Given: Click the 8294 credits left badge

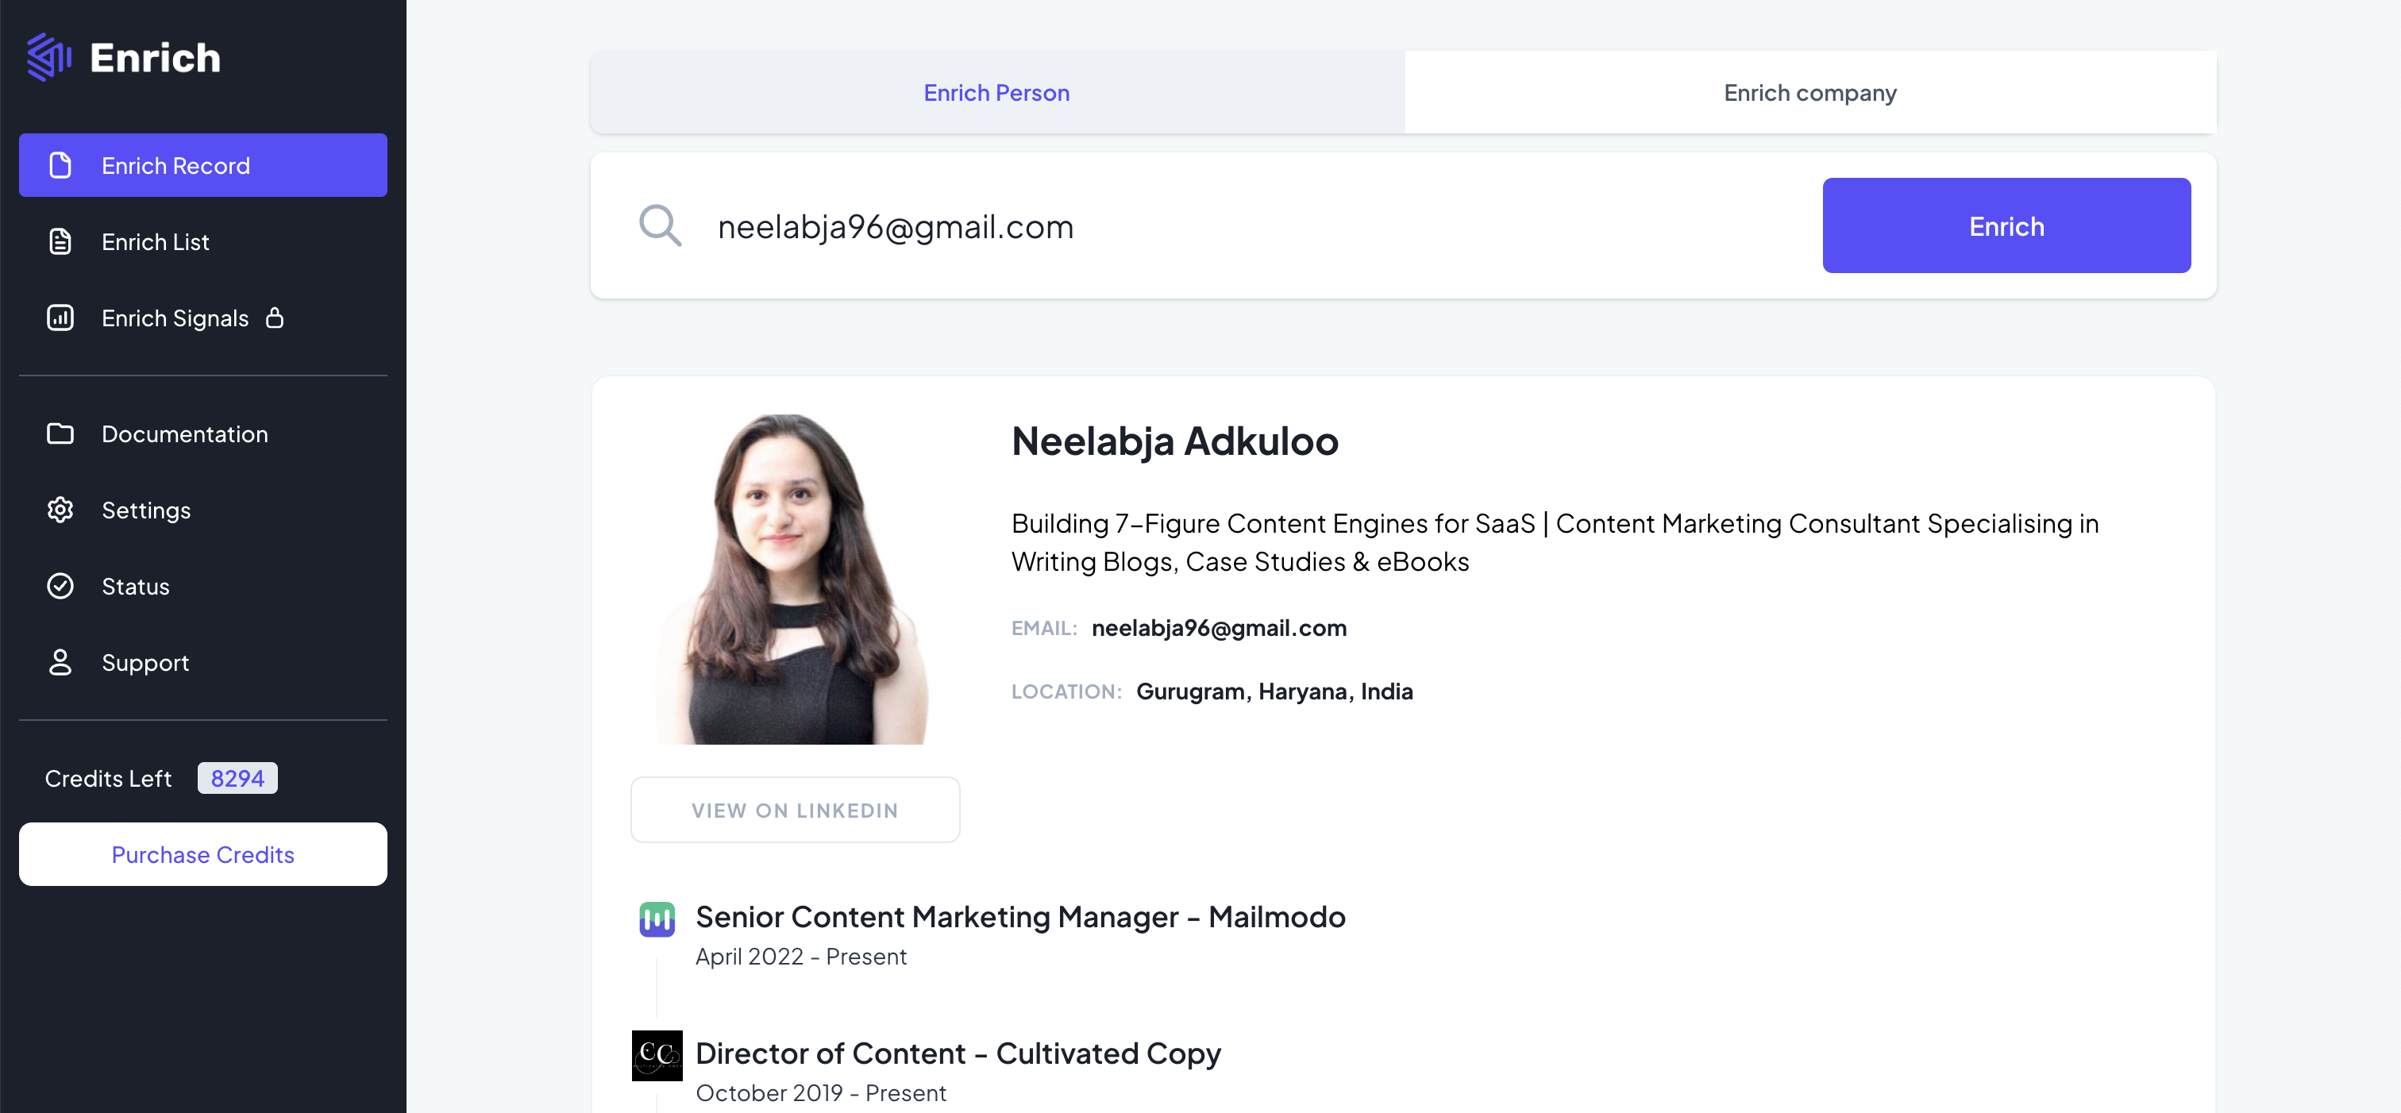Looking at the screenshot, I should click(237, 778).
